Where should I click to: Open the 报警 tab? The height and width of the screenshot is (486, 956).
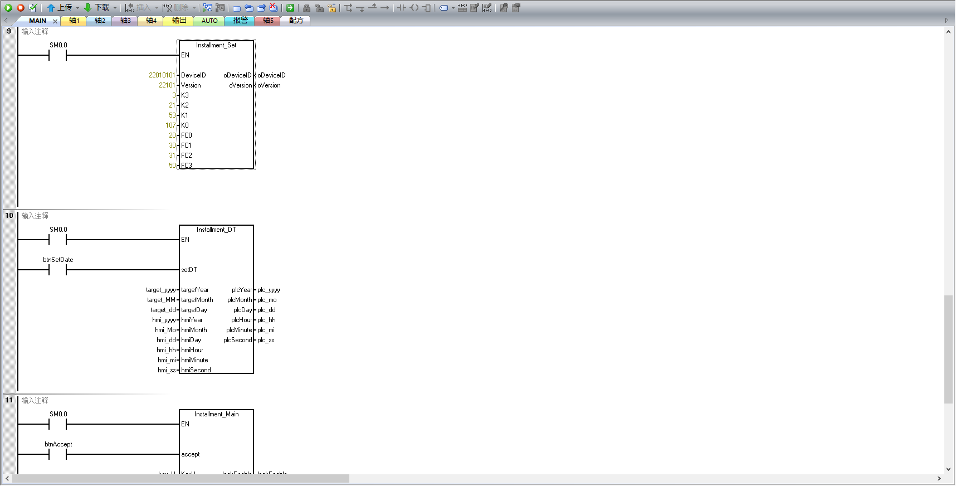click(240, 21)
